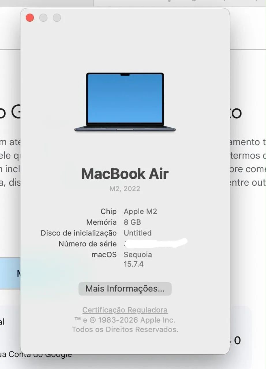This screenshot has height=369, width=266.
Task: Close the About This Mac window
Action: coord(30,18)
